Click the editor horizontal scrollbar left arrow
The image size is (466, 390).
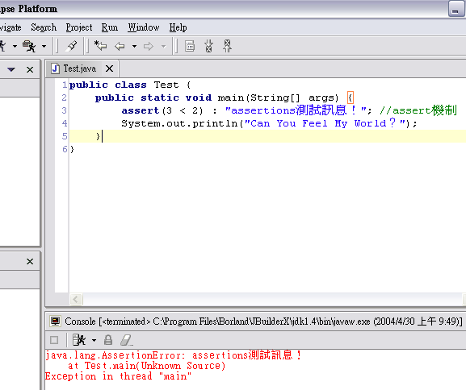[76, 299]
